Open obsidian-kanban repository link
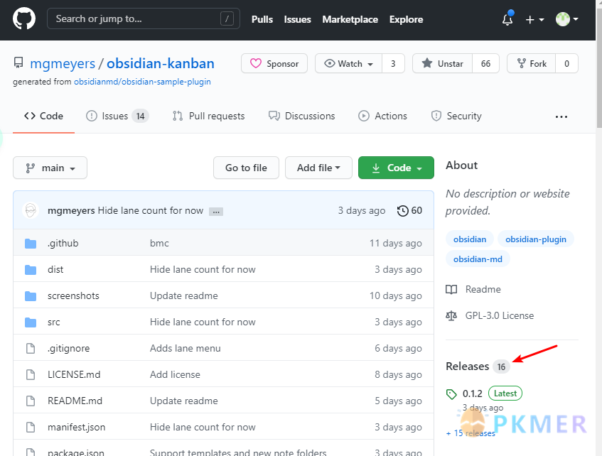This screenshot has width=602, height=456. 161,63
